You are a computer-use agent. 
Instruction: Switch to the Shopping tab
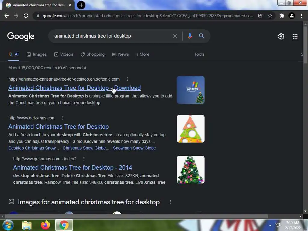pos(93,54)
